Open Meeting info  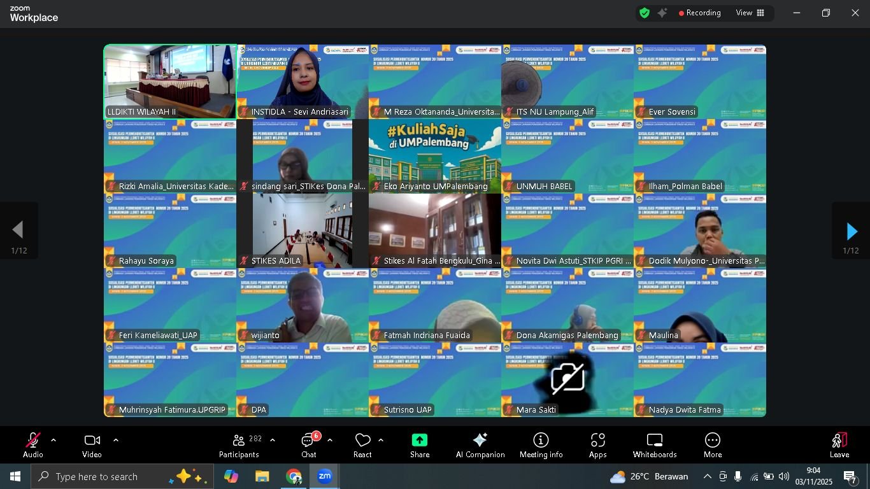pos(541,445)
